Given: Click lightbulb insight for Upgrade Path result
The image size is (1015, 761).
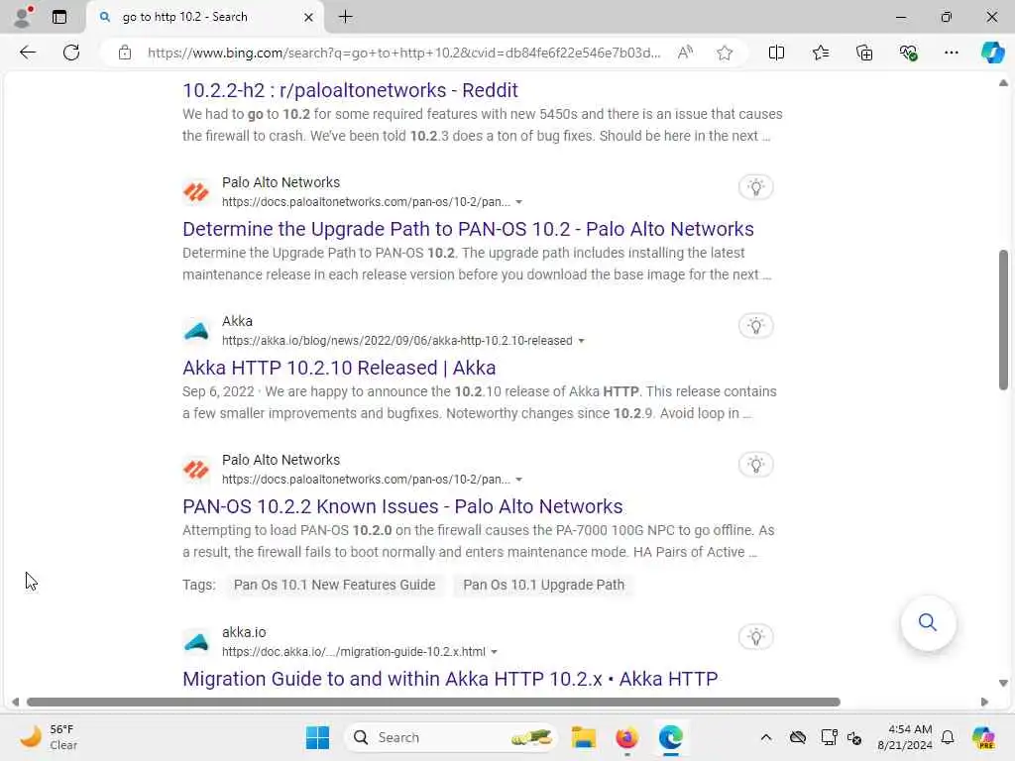Looking at the screenshot, I should point(755,187).
